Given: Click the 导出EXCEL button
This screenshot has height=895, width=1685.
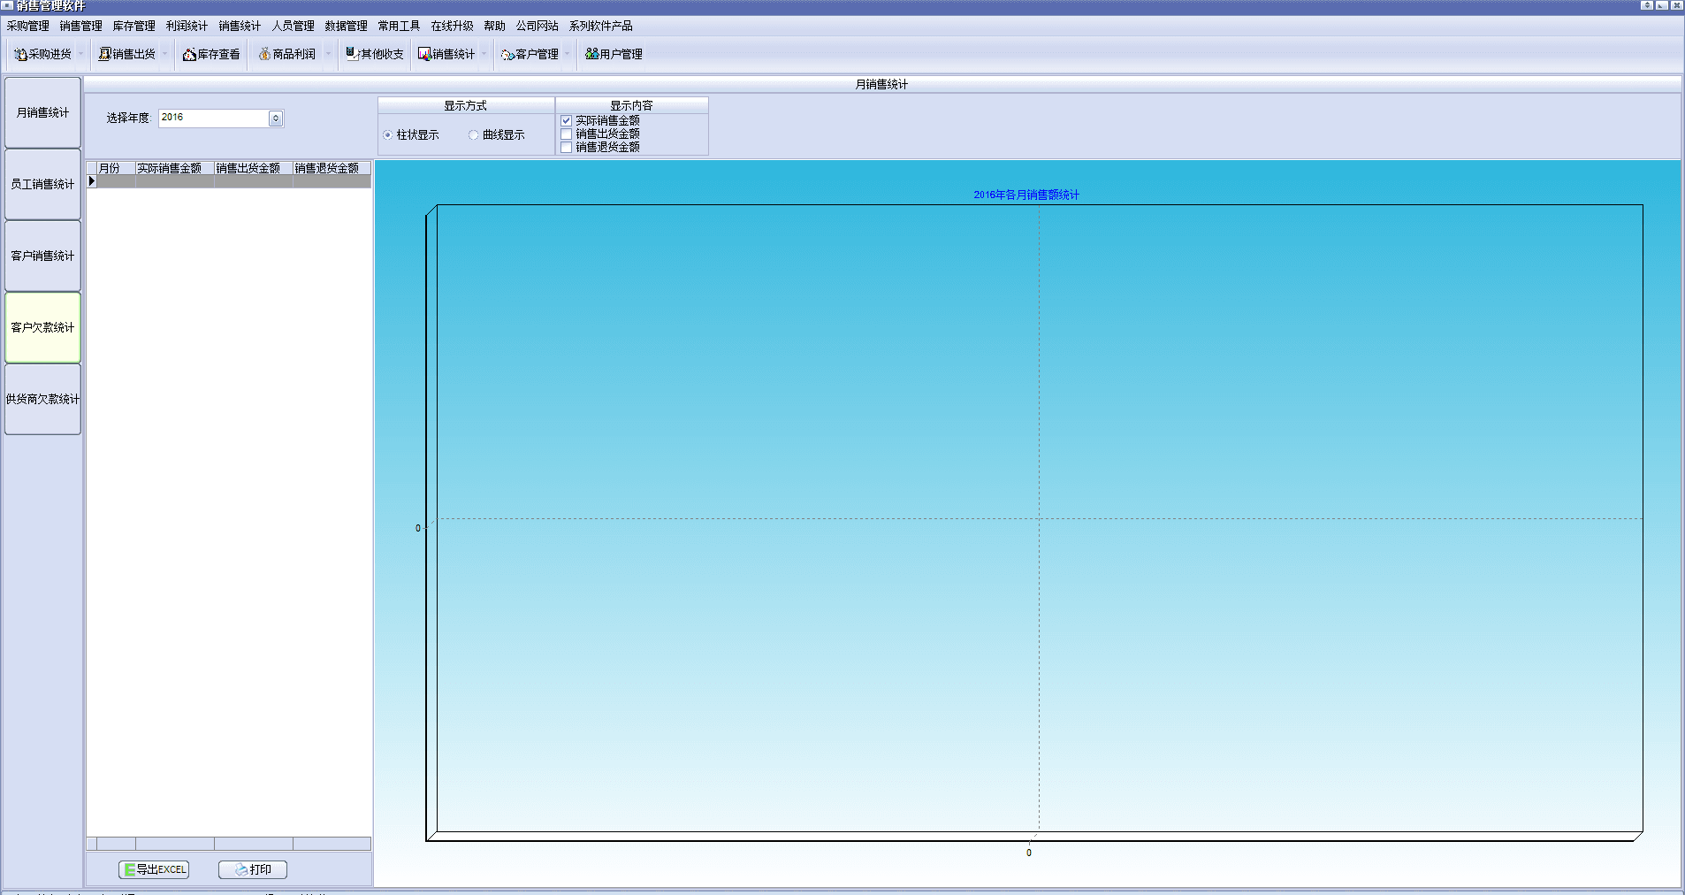Looking at the screenshot, I should (x=154, y=869).
